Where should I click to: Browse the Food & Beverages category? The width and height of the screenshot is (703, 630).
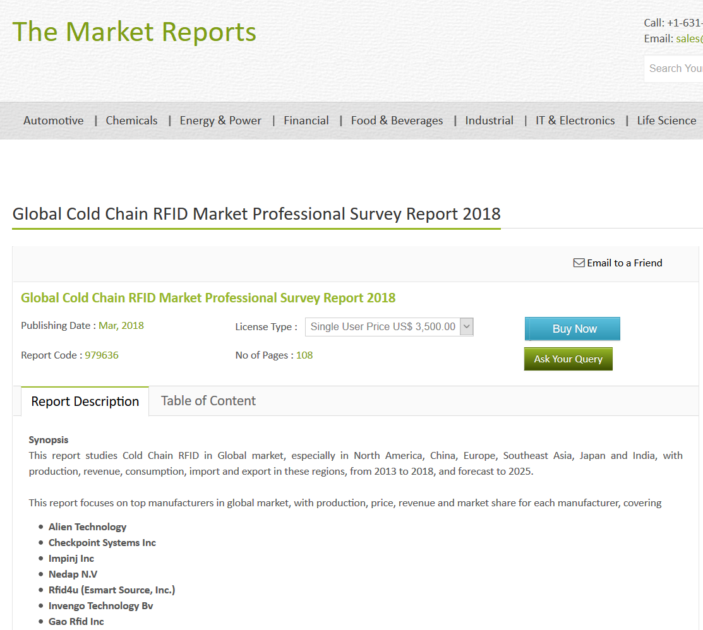click(397, 121)
